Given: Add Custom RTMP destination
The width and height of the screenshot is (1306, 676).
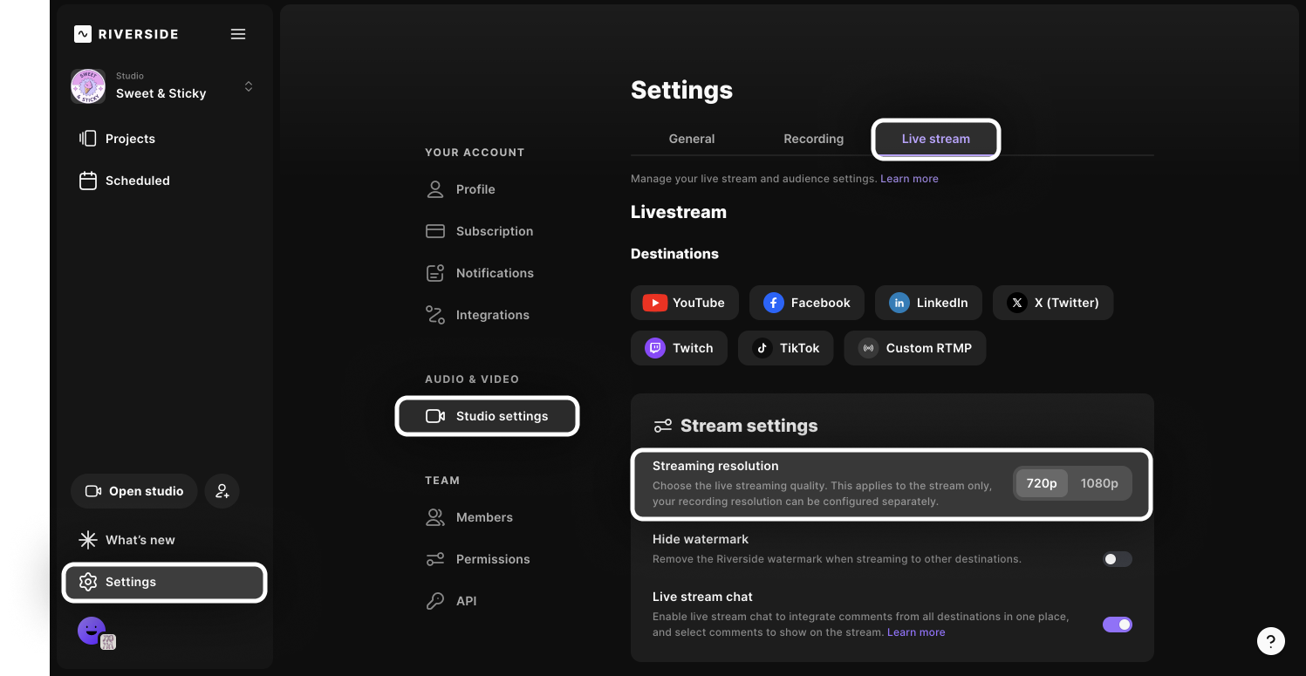Looking at the screenshot, I should click(915, 348).
